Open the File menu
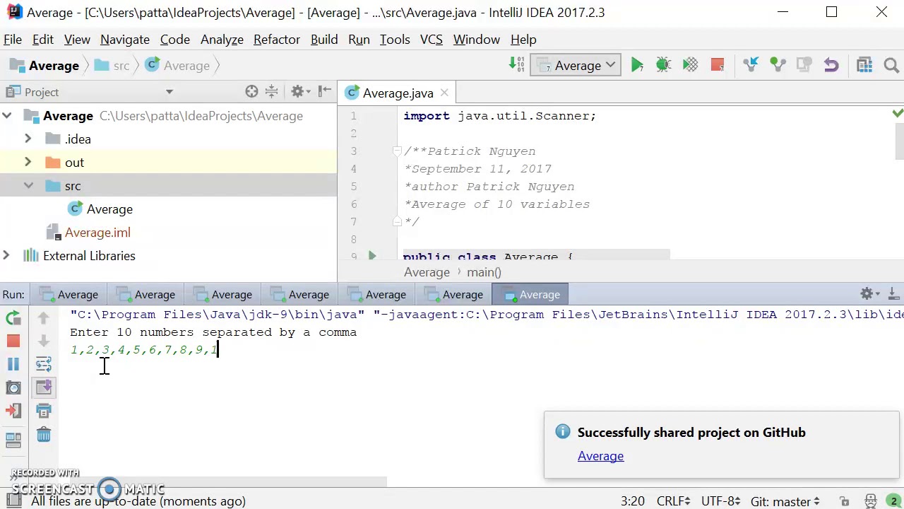The width and height of the screenshot is (904, 509). (13, 40)
